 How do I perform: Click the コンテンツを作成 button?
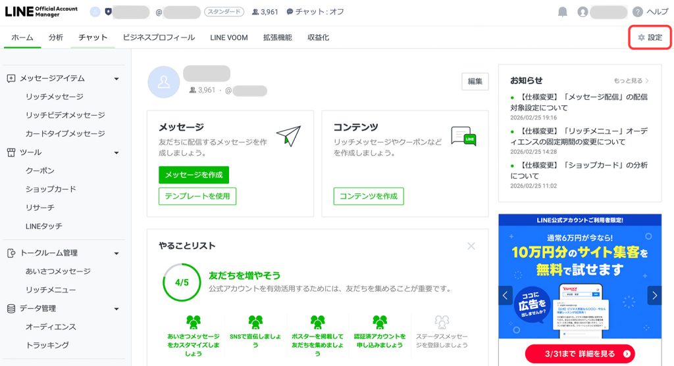[x=369, y=196]
